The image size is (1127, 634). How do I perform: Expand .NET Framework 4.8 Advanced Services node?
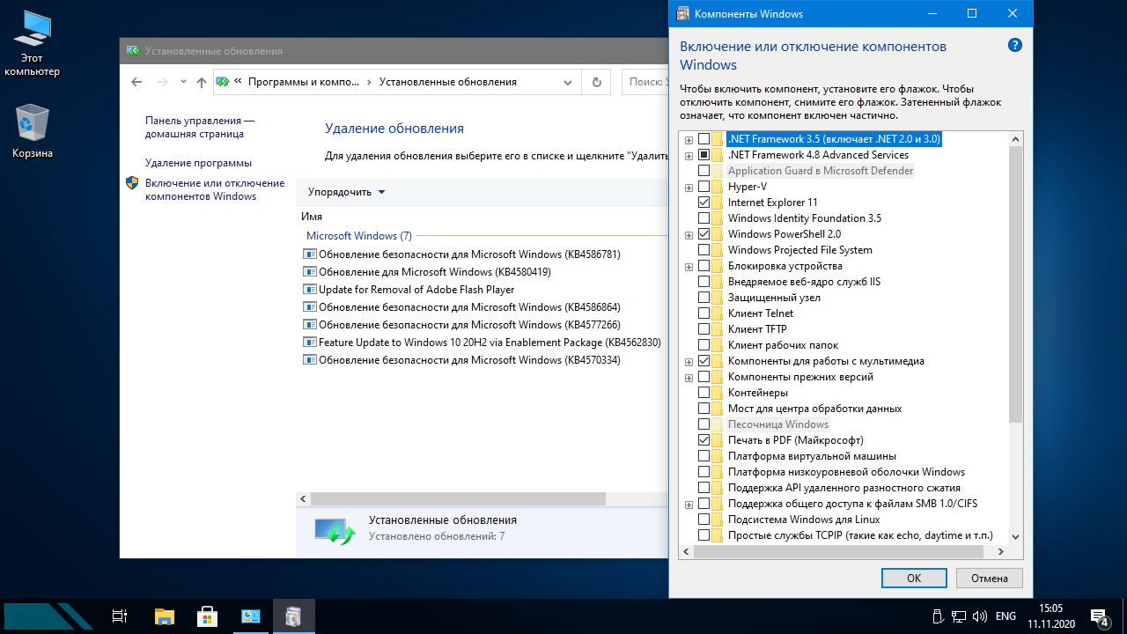(x=689, y=155)
